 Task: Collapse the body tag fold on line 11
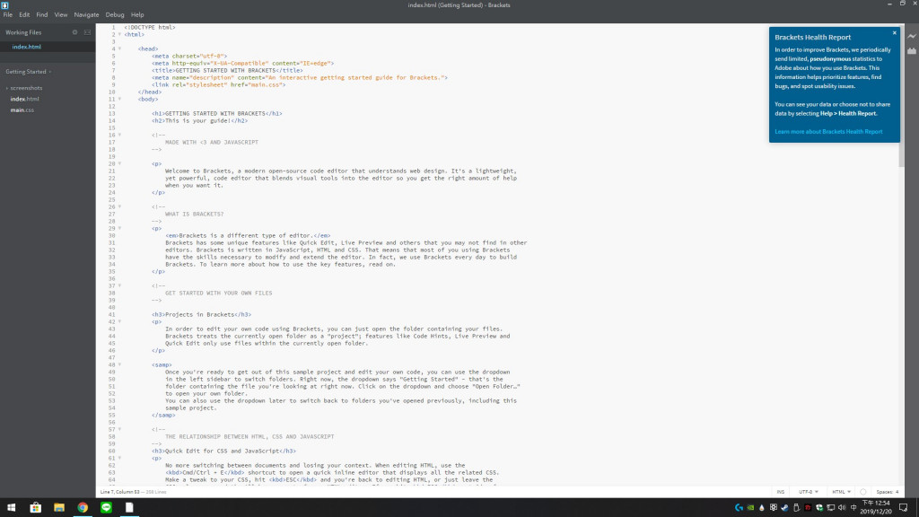[x=119, y=99]
